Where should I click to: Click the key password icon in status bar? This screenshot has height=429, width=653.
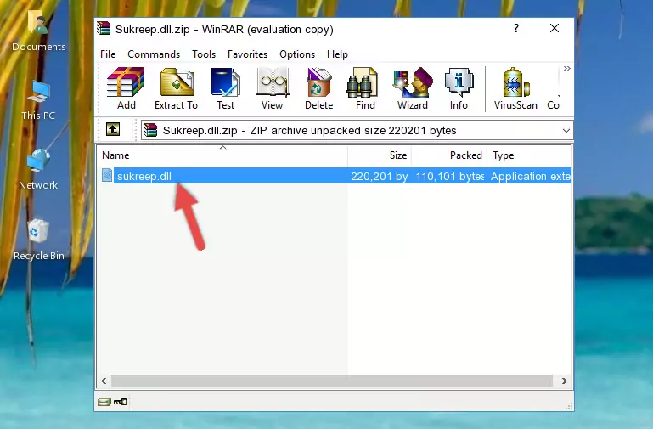[121, 402]
